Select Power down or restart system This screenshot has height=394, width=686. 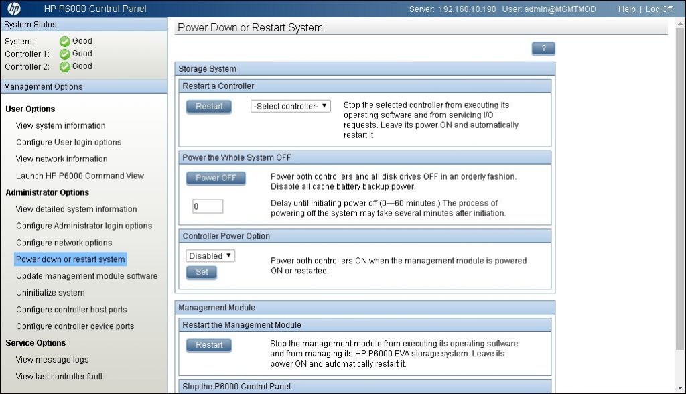click(x=70, y=259)
